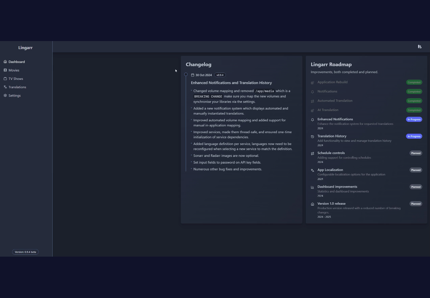Click Completed badge for AI Translation
The width and height of the screenshot is (430, 298).
[414, 110]
